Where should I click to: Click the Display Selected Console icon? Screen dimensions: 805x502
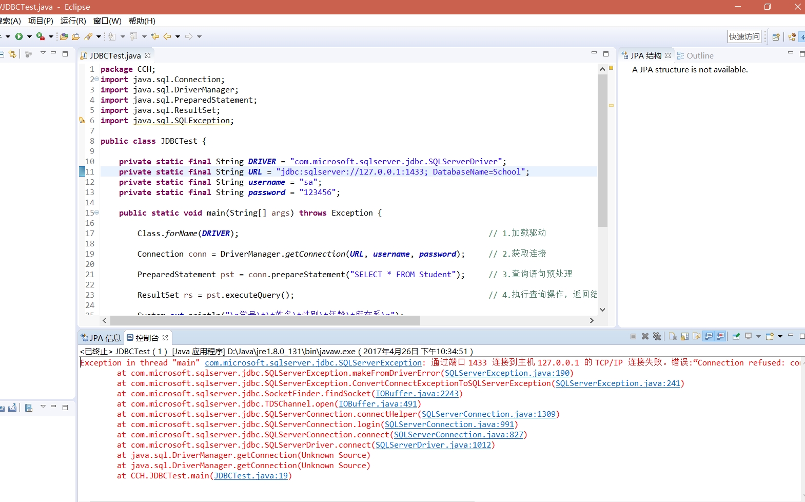pos(748,337)
